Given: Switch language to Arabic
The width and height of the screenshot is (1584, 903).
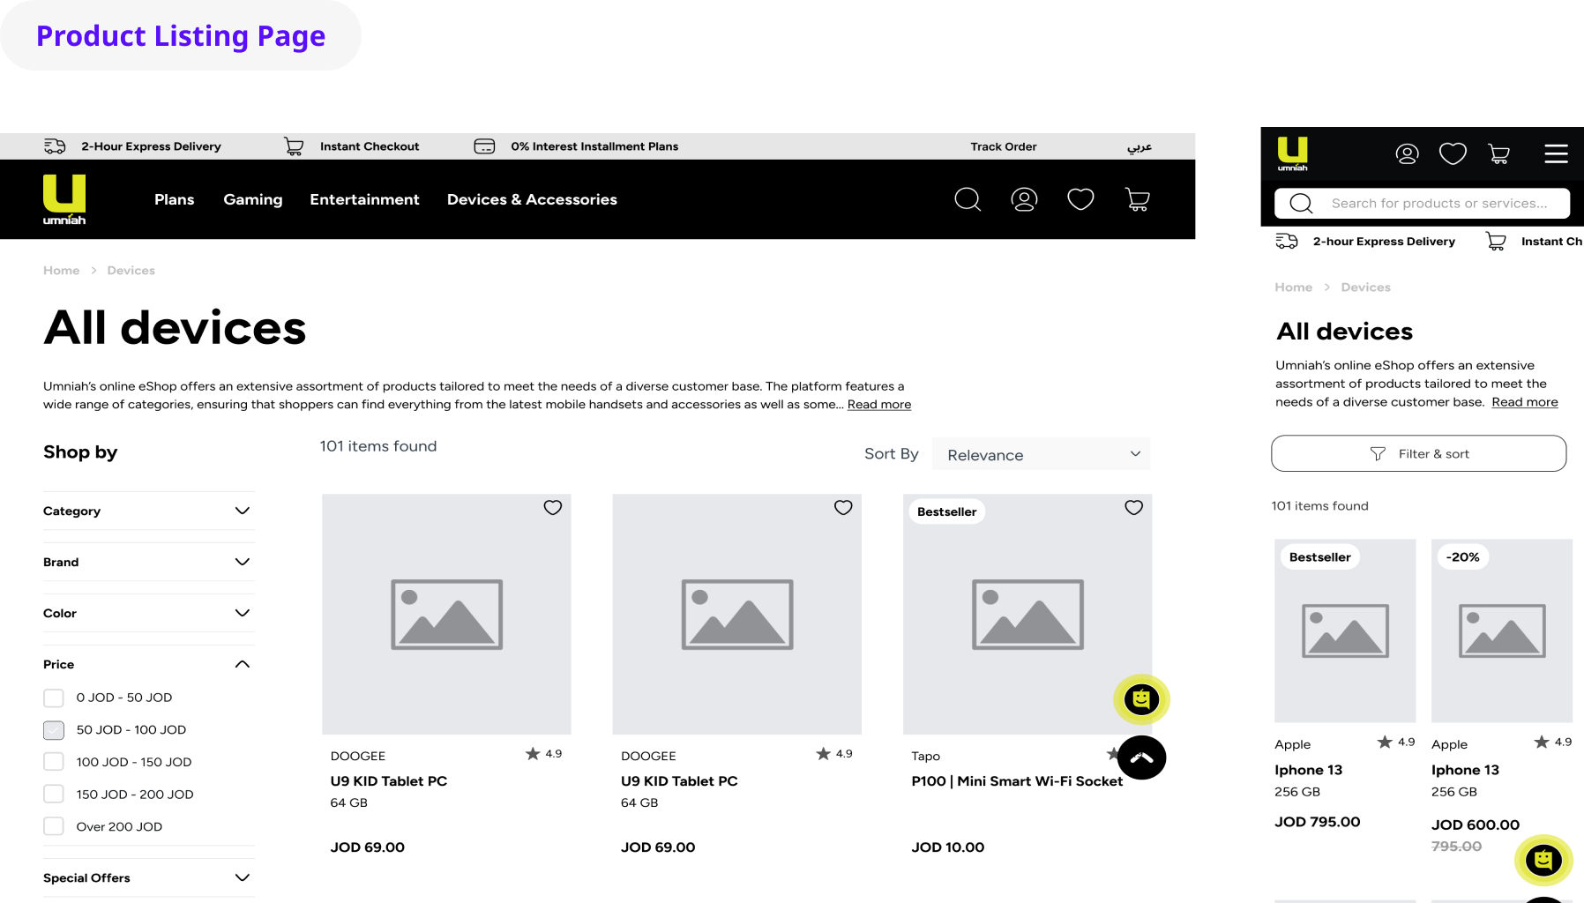Looking at the screenshot, I should [x=1139, y=146].
